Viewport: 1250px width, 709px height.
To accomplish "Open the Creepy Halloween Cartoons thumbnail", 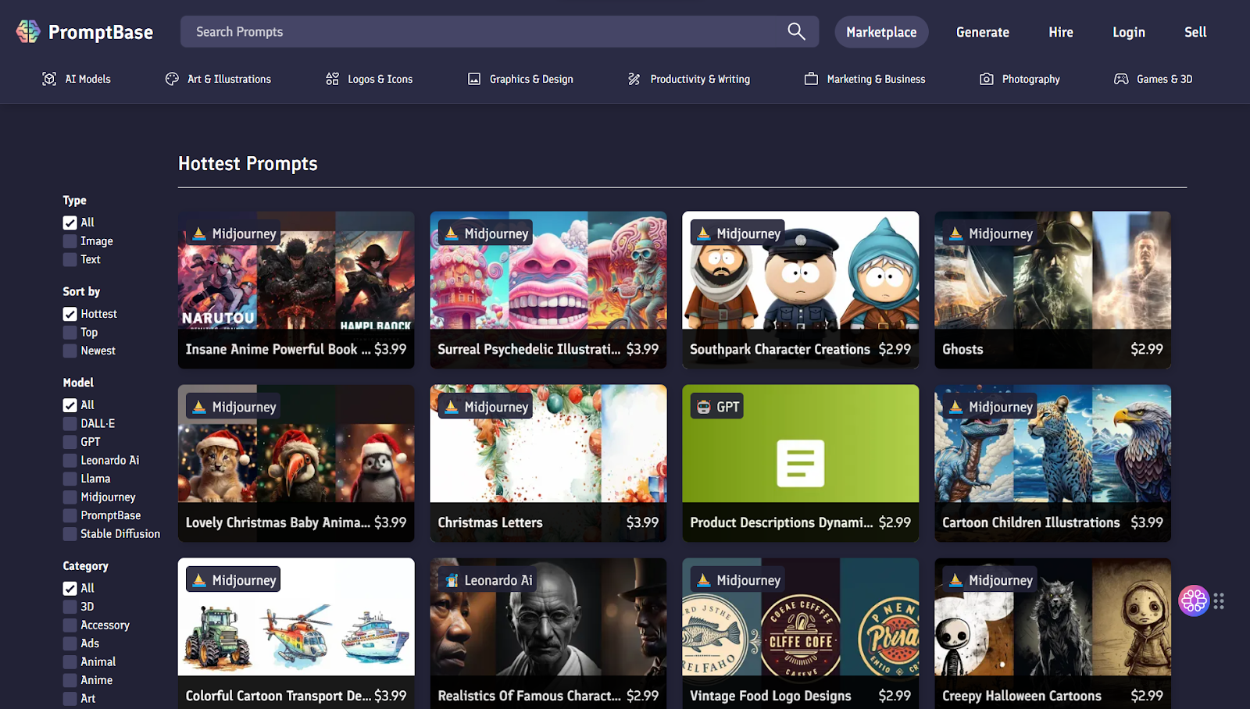I will tap(1052, 617).
